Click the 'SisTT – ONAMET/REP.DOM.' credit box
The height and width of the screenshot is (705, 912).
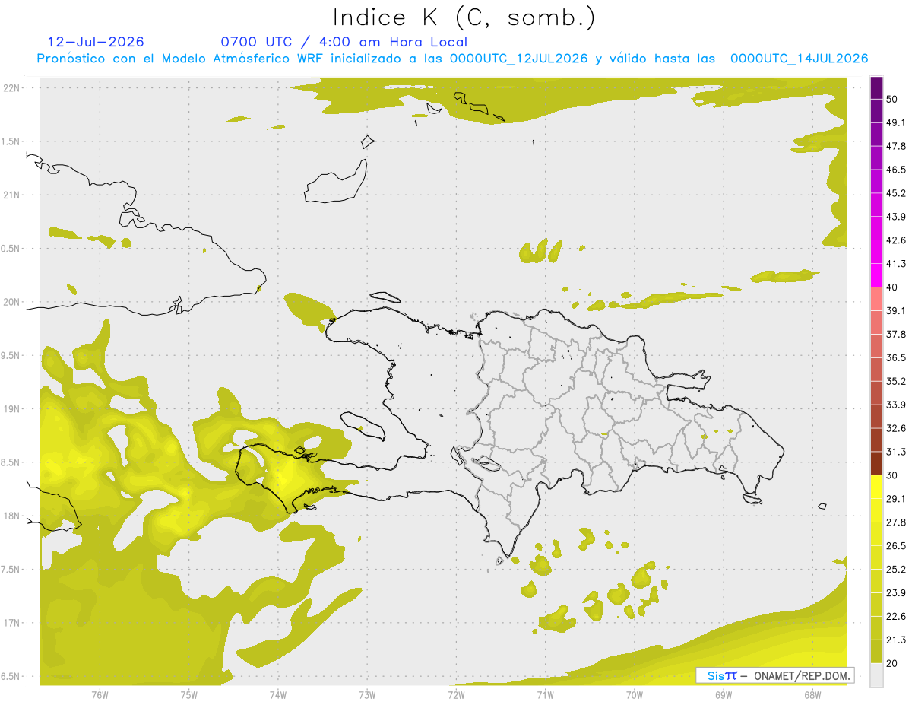pyautogui.click(x=774, y=675)
